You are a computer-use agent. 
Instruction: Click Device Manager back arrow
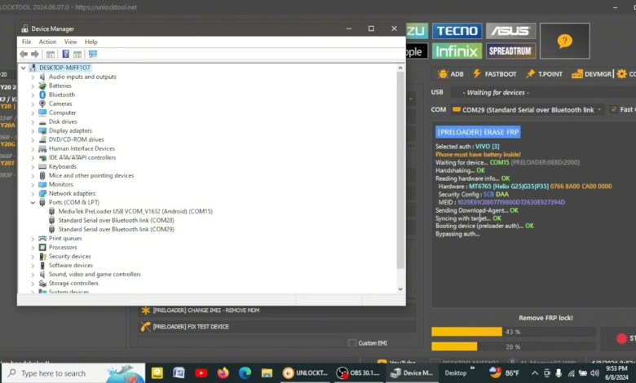pos(24,55)
